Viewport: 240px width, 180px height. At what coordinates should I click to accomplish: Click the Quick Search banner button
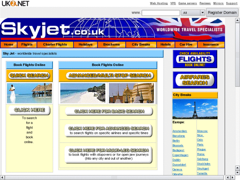pos(29,75)
